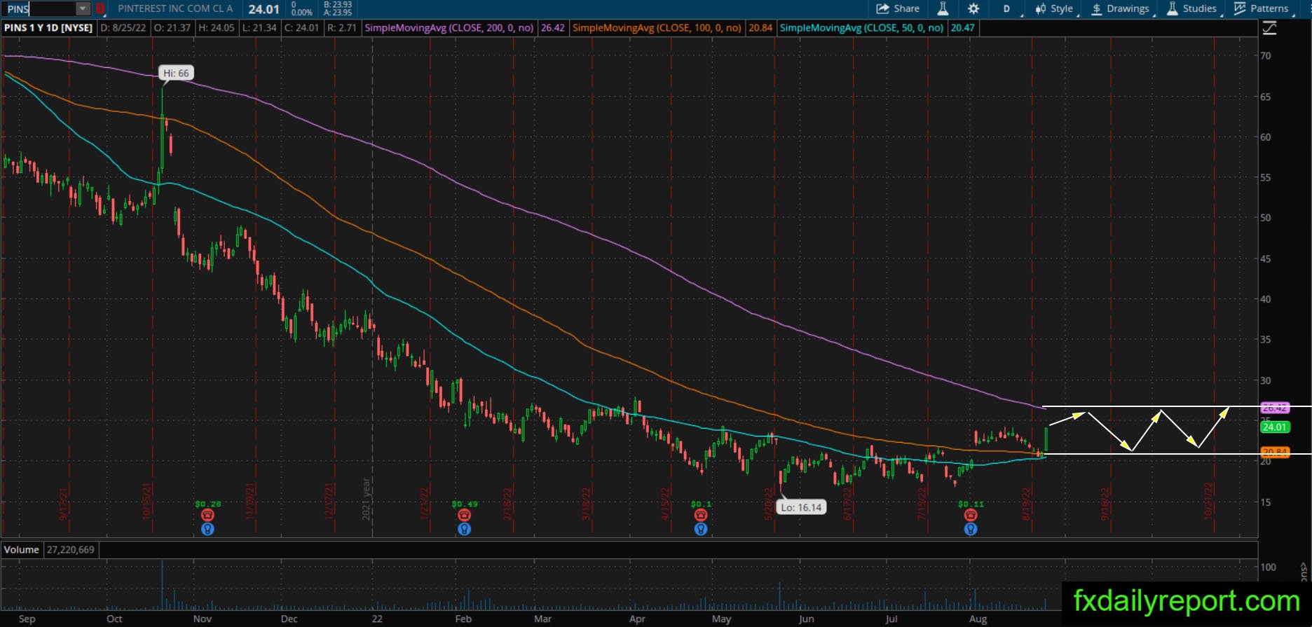The width and height of the screenshot is (1312, 627).
Task: Open the Style menu
Action: click(1055, 9)
